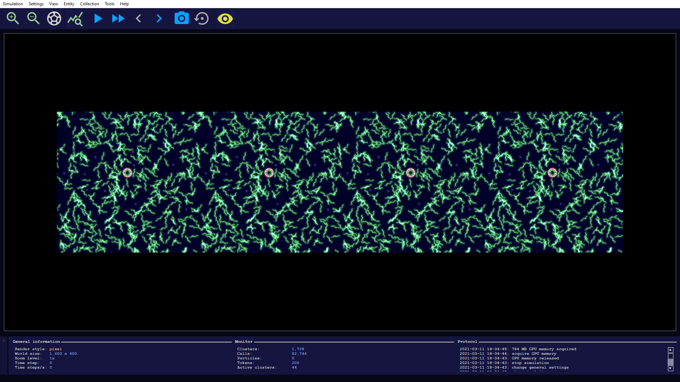
Task: Close the info panel with X
Action: (x=4, y=341)
